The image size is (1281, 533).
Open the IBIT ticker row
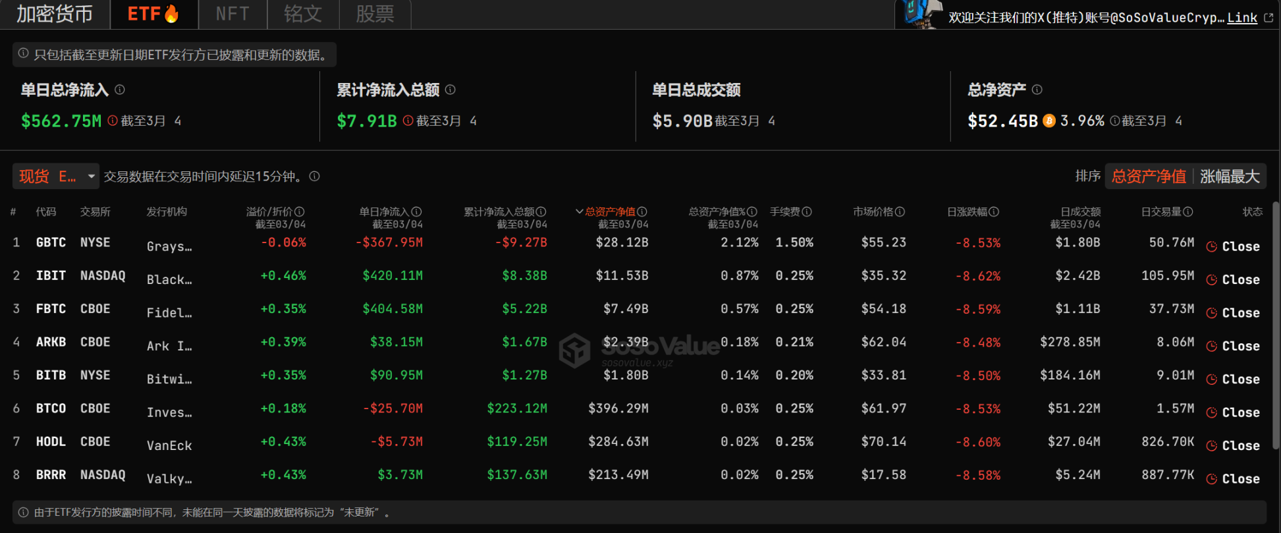pos(51,275)
